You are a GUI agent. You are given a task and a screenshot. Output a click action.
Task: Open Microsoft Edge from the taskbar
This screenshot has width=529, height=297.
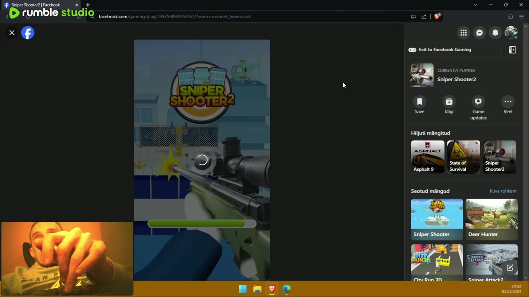286,289
